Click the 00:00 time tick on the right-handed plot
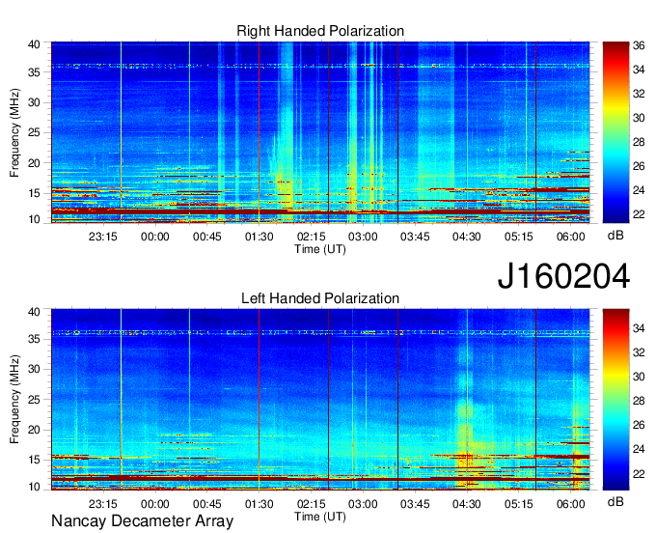Image resolution: width=656 pixels, height=533 pixels. point(154,237)
